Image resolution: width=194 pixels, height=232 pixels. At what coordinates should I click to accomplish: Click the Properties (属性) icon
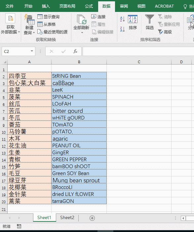click(x=94, y=24)
